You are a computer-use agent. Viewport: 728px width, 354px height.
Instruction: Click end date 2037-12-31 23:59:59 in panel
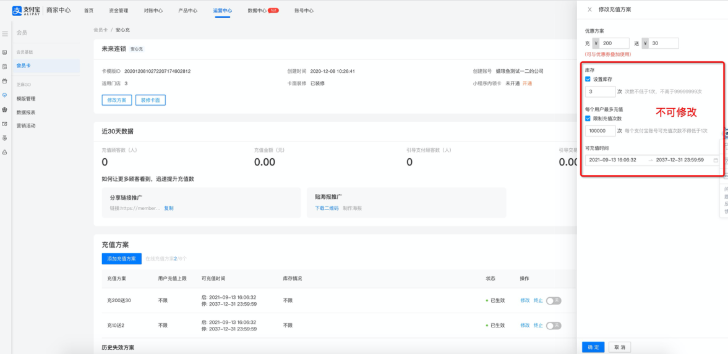pyautogui.click(x=680, y=160)
